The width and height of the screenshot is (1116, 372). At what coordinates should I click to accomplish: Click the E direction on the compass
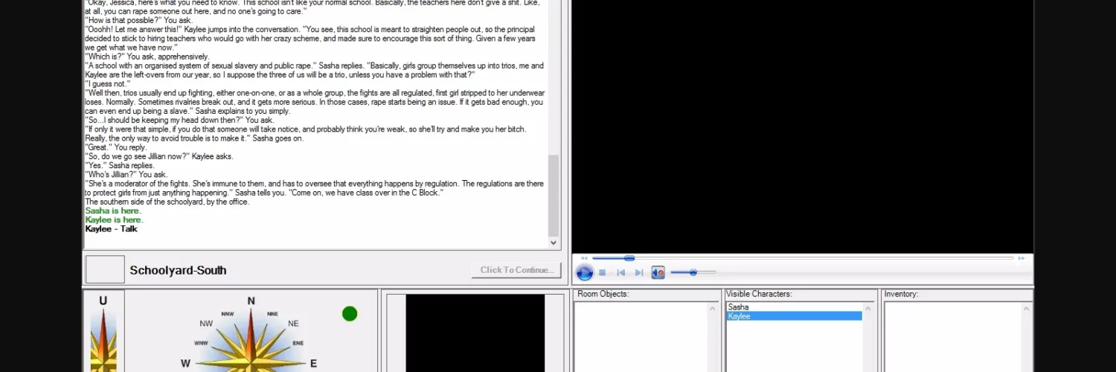(x=313, y=364)
